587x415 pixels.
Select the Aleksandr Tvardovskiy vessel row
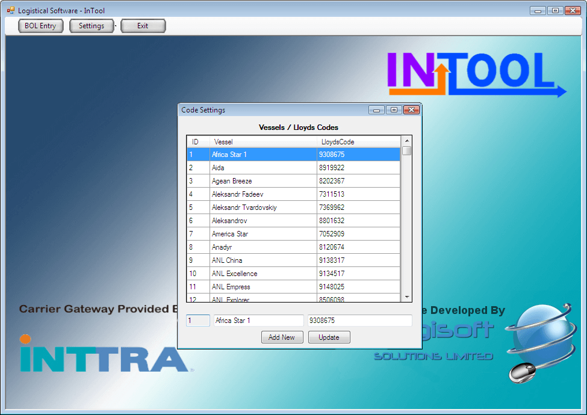tap(294, 207)
